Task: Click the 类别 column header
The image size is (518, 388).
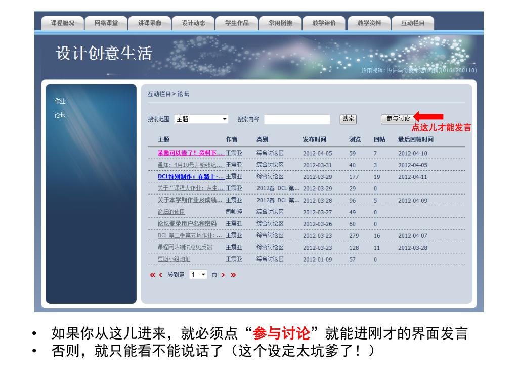Action: (x=263, y=139)
